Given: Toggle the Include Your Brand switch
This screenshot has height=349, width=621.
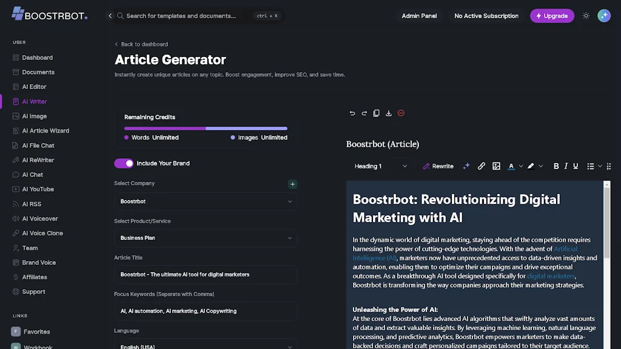Looking at the screenshot, I should (124, 163).
